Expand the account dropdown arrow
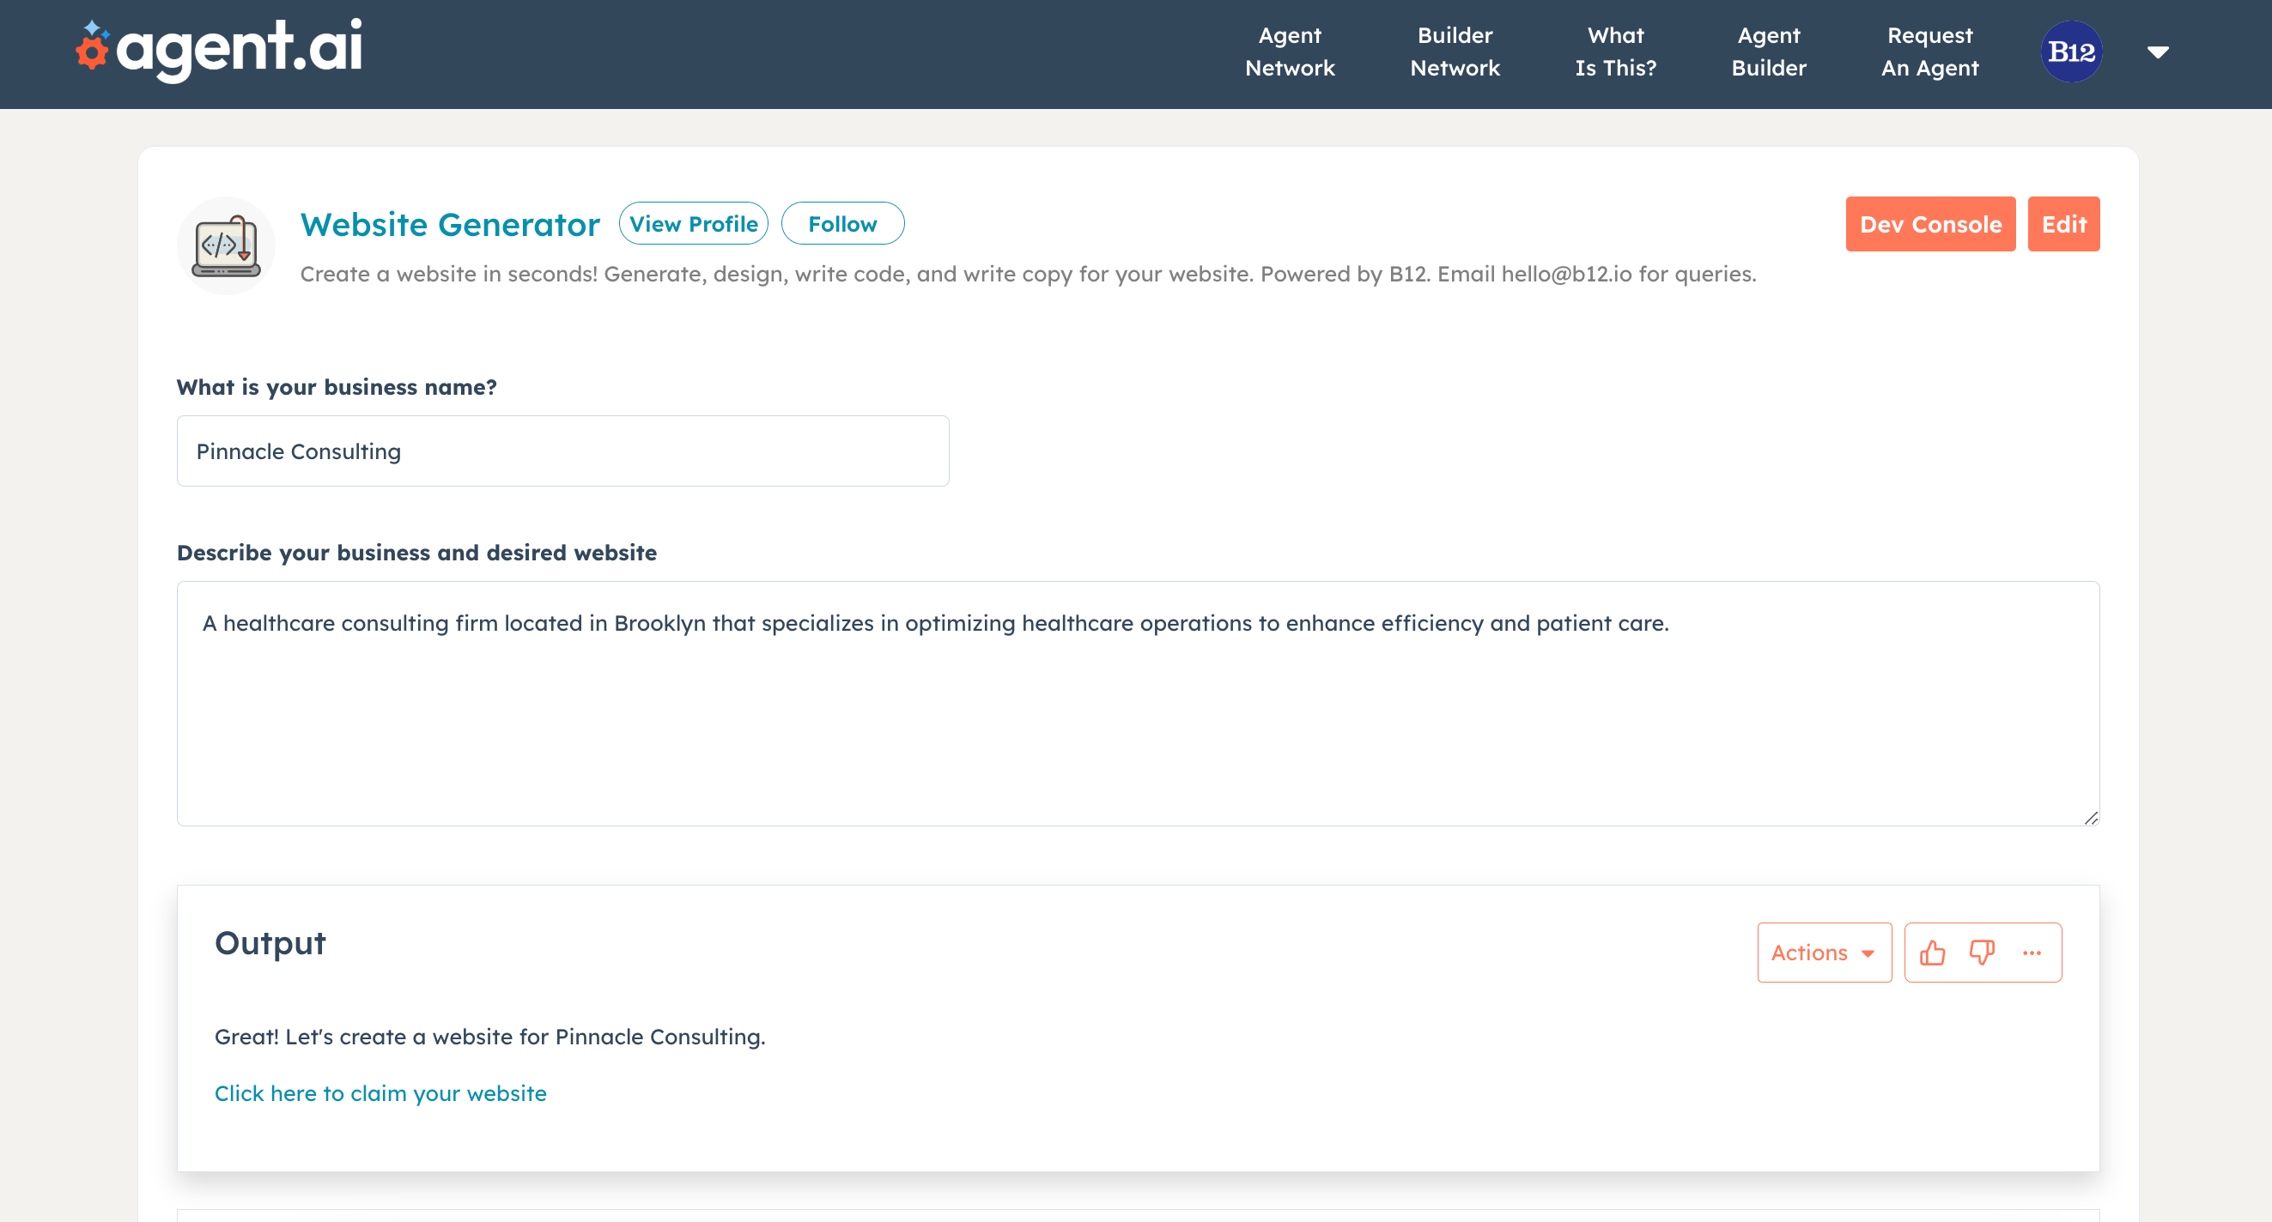This screenshot has height=1222, width=2272. 2158,53
